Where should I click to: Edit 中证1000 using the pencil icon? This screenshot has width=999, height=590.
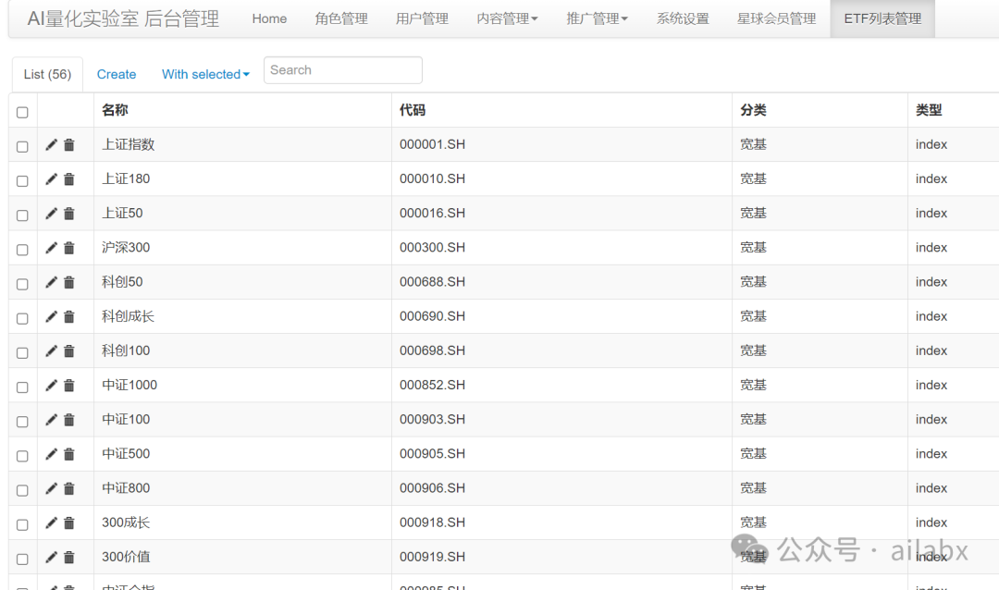pos(51,386)
